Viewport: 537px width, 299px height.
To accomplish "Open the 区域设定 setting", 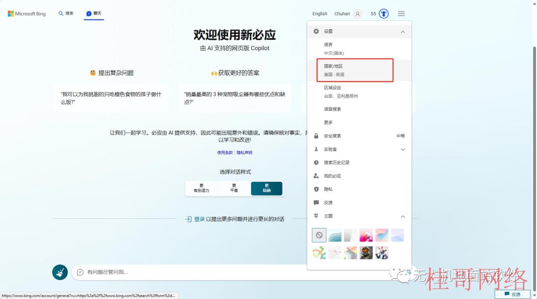I will coord(359,92).
